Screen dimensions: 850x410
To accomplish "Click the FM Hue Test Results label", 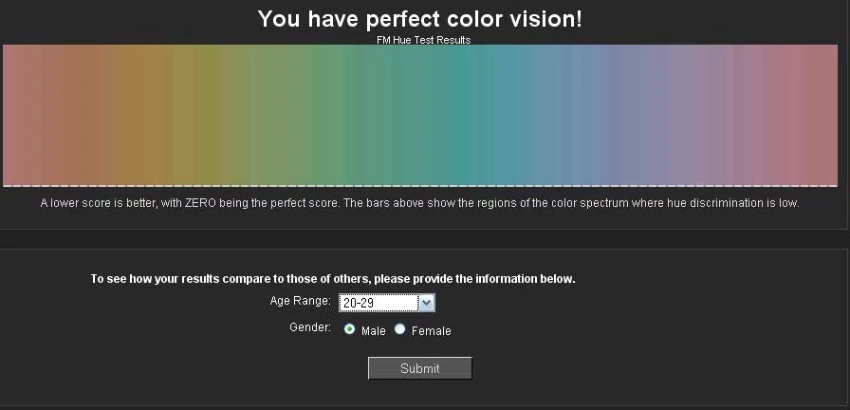I will (423, 40).
